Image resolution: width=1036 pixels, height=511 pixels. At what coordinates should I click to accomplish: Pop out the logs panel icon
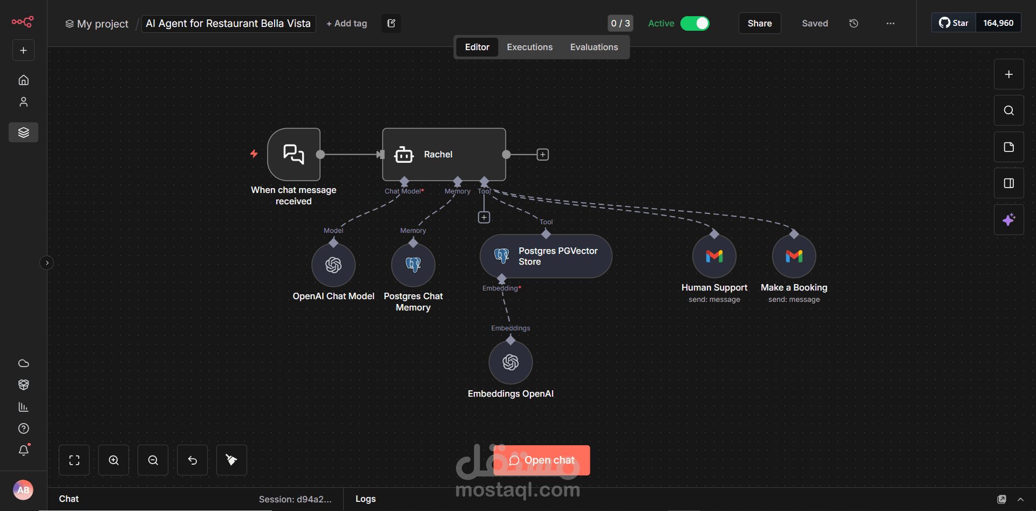click(1001, 500)
